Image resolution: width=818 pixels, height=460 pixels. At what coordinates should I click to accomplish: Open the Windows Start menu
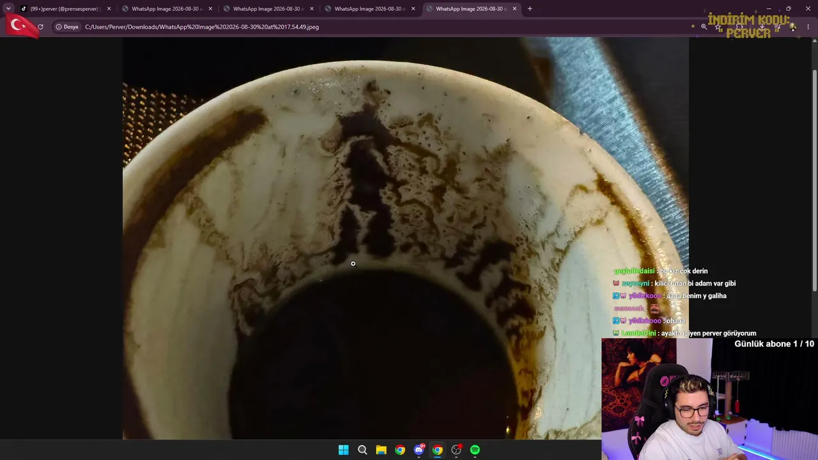pos(343,450)
